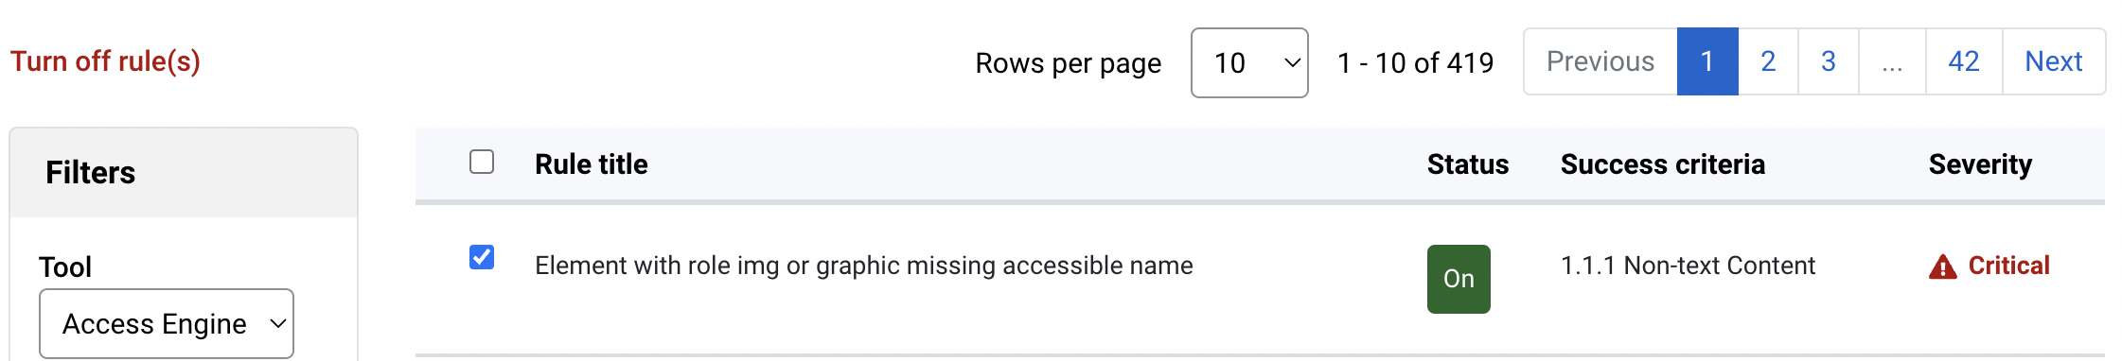Sort by the Rule title column header

point(592,164)
